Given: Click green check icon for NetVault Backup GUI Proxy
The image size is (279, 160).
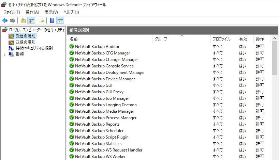Looking at the screenshot, I should (x=72, y=92).
